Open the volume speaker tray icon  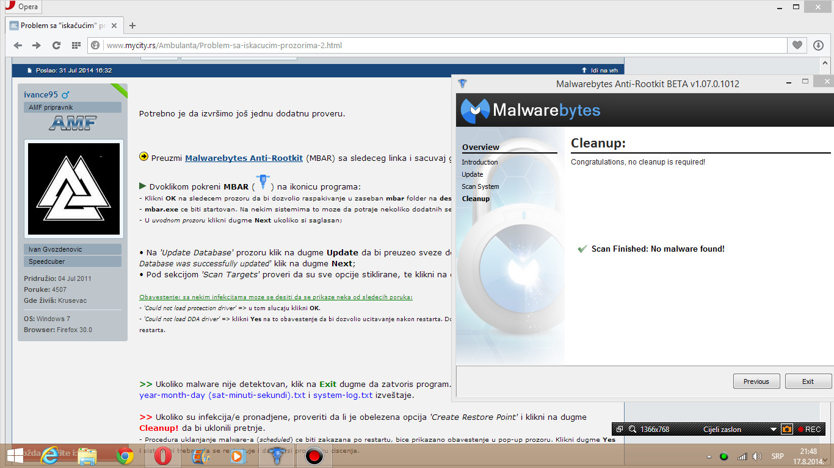pos(758,456)
